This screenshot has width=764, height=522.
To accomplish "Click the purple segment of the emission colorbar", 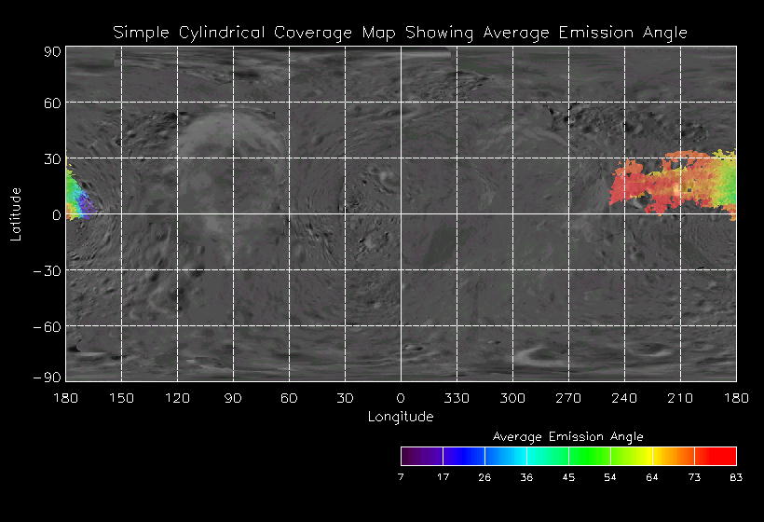I will [421, 456].
